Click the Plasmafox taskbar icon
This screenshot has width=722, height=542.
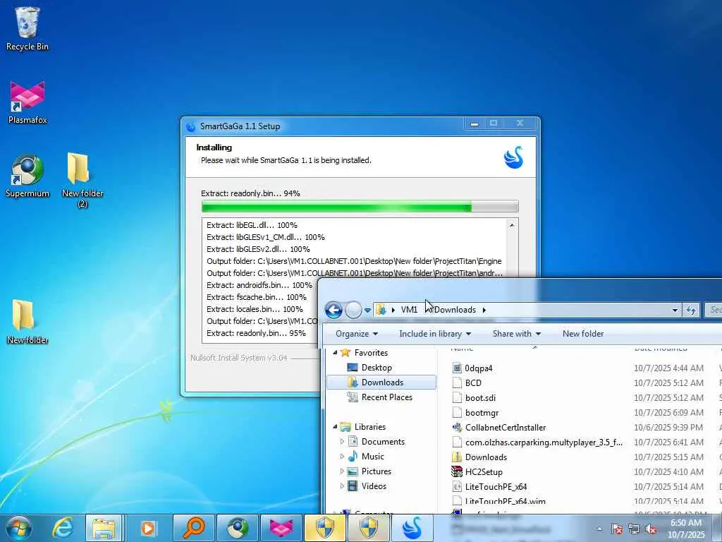(x=281, y=528)
